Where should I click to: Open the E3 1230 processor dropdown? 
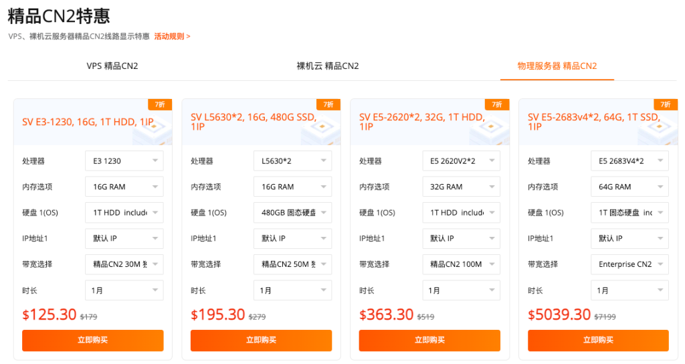tap(124, 161)
